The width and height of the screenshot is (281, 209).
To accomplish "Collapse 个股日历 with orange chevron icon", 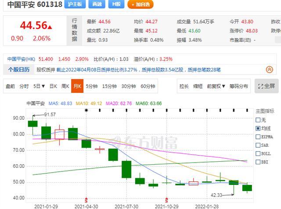I will [x=269, y=70].
